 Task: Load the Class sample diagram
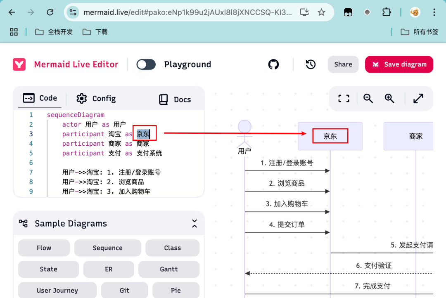[x=172, y=248]
